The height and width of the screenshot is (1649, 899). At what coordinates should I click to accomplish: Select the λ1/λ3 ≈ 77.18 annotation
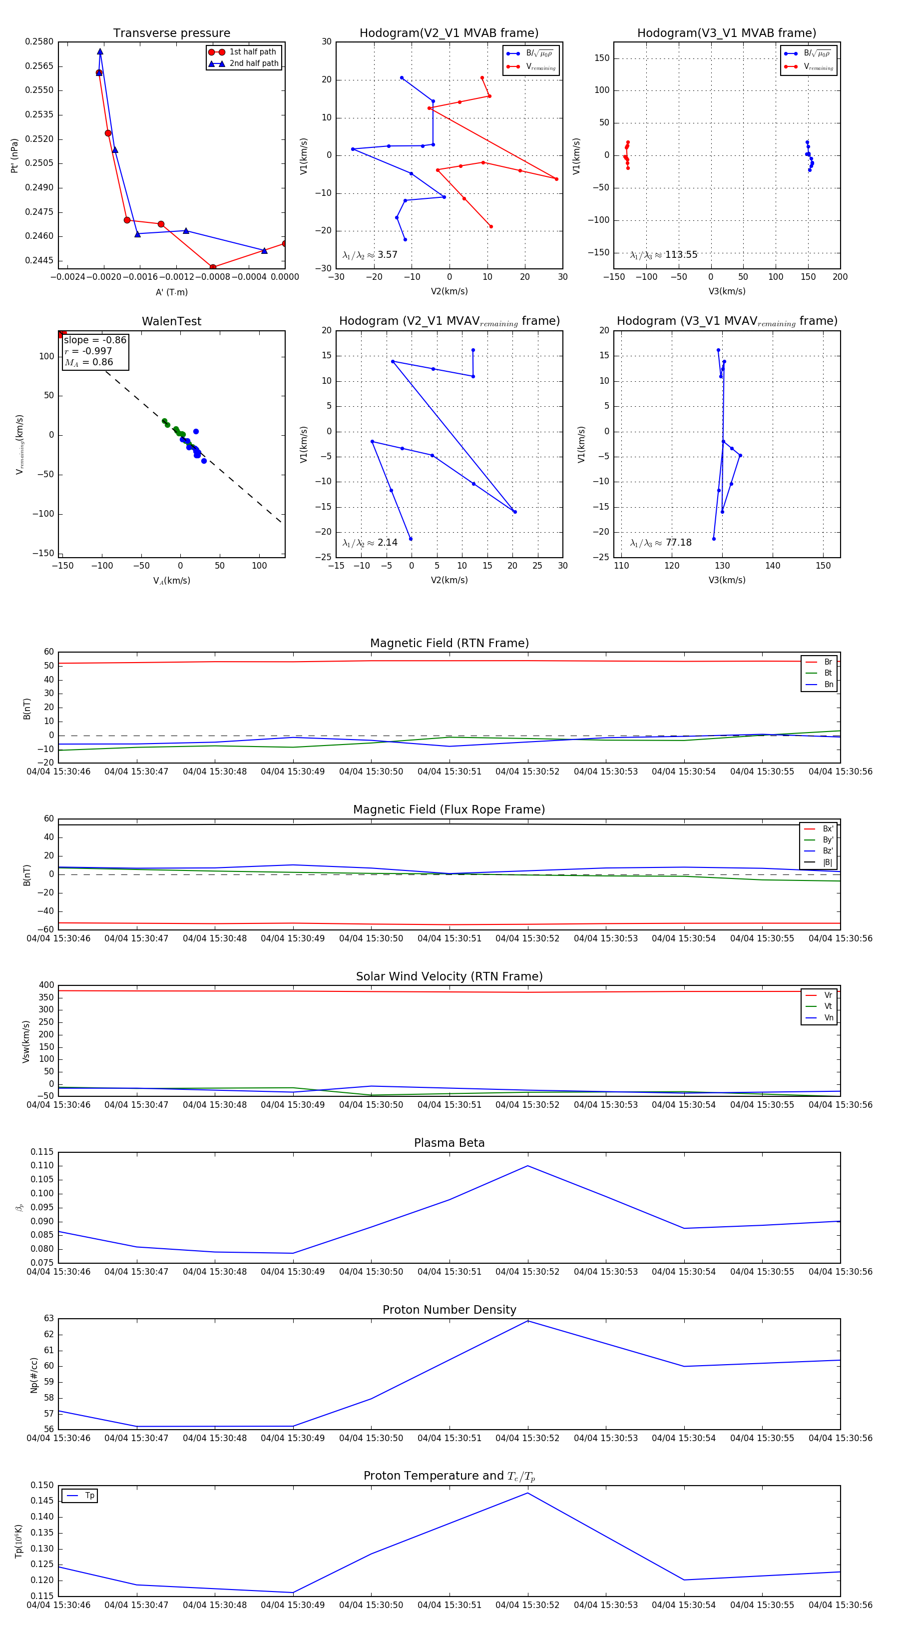pyautogui.click(x=660, y=543)
